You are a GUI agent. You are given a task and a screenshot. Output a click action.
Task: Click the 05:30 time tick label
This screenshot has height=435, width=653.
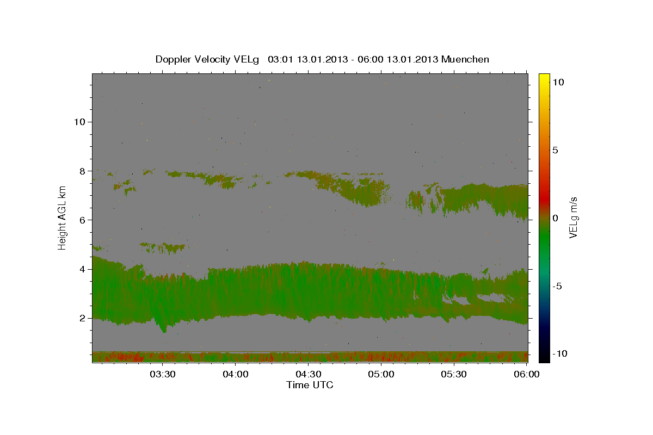[x=454, y=375]
